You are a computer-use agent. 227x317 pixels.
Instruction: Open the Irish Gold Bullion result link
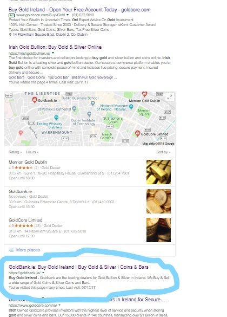[55, 47]
